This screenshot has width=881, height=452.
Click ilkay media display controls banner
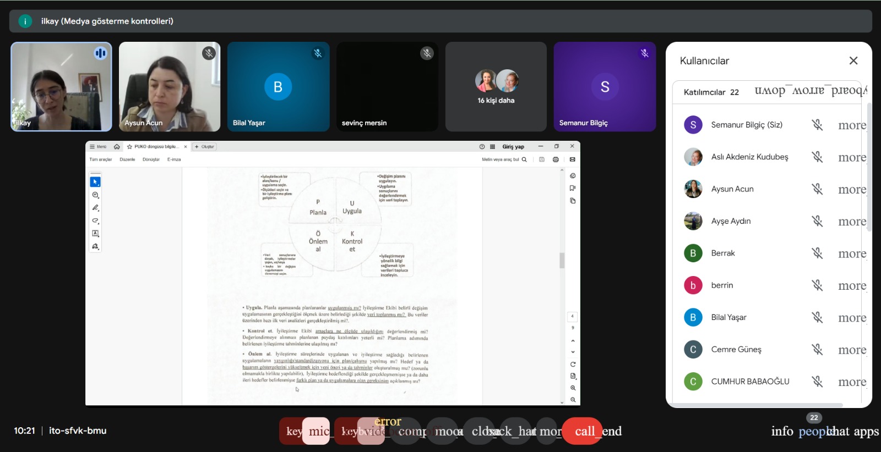[x=107, y=21]
